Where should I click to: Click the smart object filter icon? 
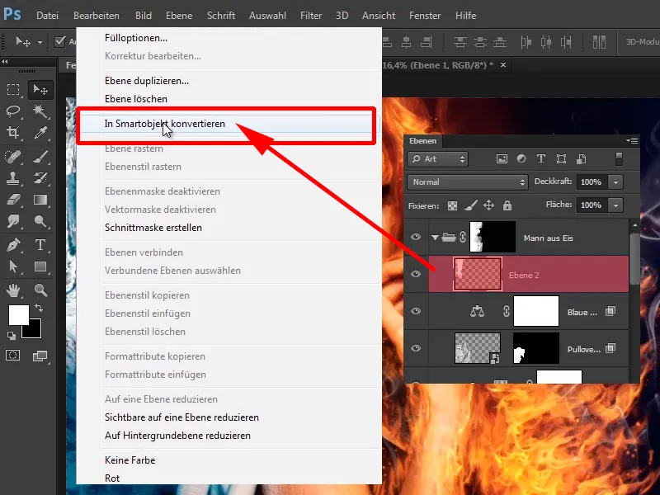click(x=582, y=159)
